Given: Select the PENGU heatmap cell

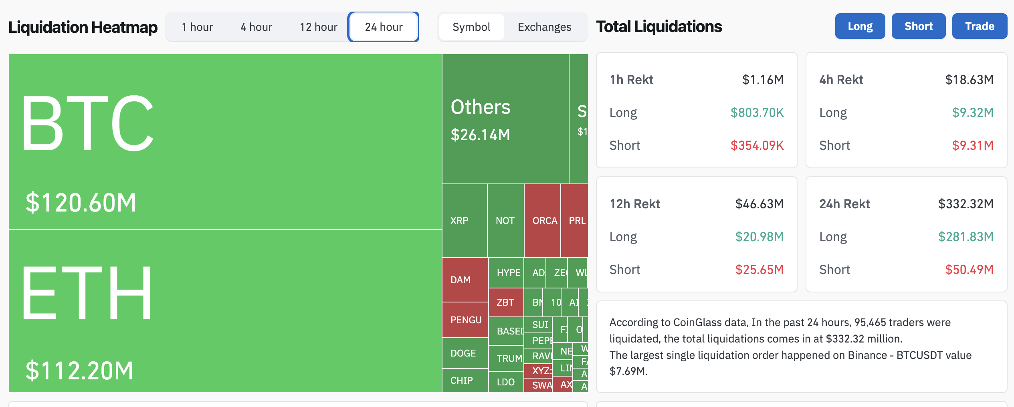Looking at the screenshot, I should (x=465, y=320).
